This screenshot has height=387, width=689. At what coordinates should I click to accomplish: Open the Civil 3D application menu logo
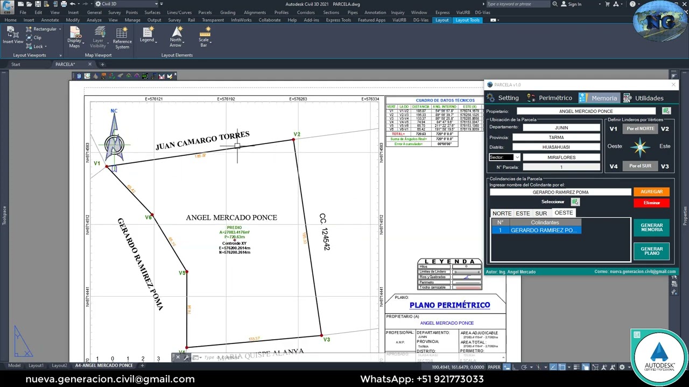pyautogui.click(x=8, y=6)
